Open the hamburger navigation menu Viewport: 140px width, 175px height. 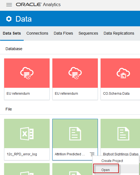tap(9, 5)
